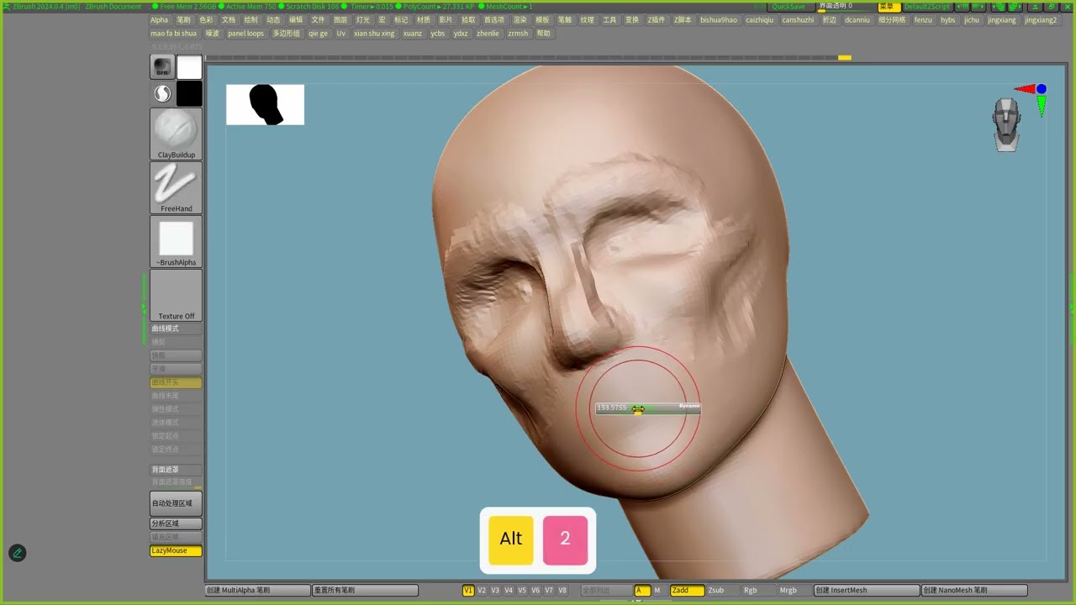
Task: Open the 色彩 menu
Action: tap(206, 20)
